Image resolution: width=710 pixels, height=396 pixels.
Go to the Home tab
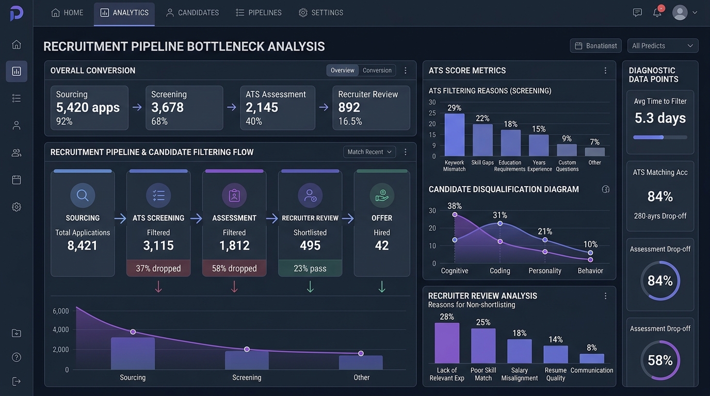(x=67, y=12)
